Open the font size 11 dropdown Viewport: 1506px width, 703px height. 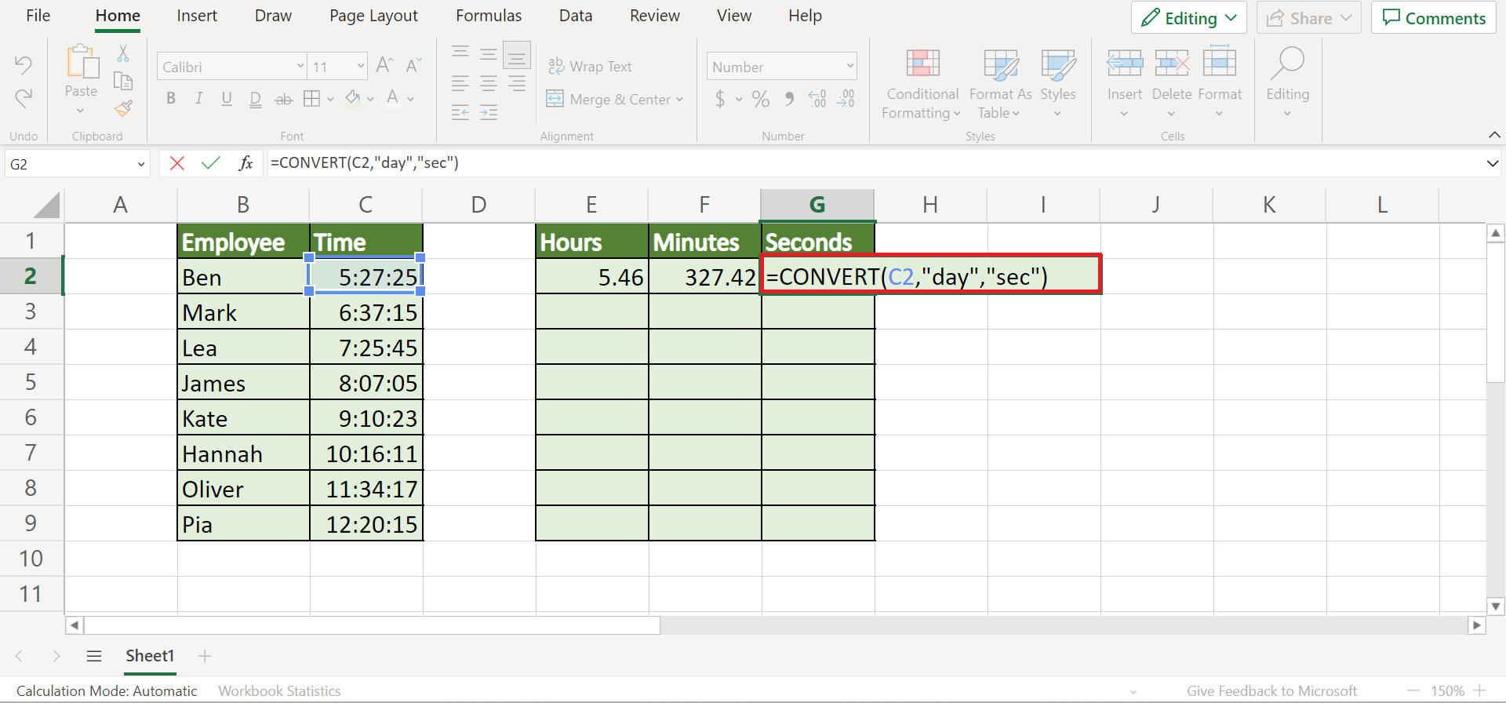[361, 67]
